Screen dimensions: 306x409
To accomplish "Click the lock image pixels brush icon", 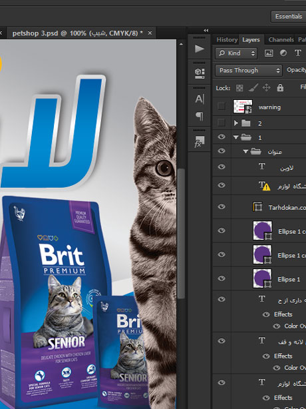I will (253, 88).
